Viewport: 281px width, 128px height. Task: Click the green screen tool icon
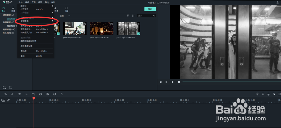pyautogui.click(x=47, y=94)
